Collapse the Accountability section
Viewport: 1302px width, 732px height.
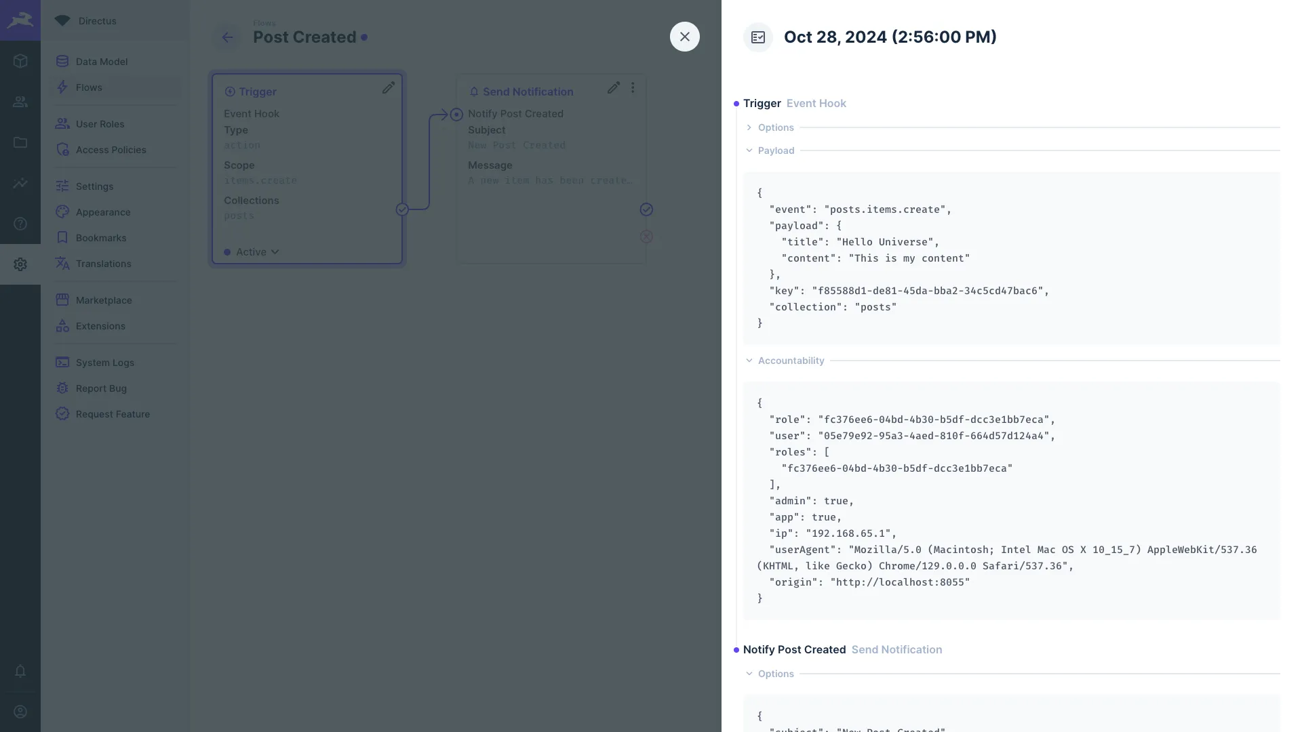click(x=749, y=361)
